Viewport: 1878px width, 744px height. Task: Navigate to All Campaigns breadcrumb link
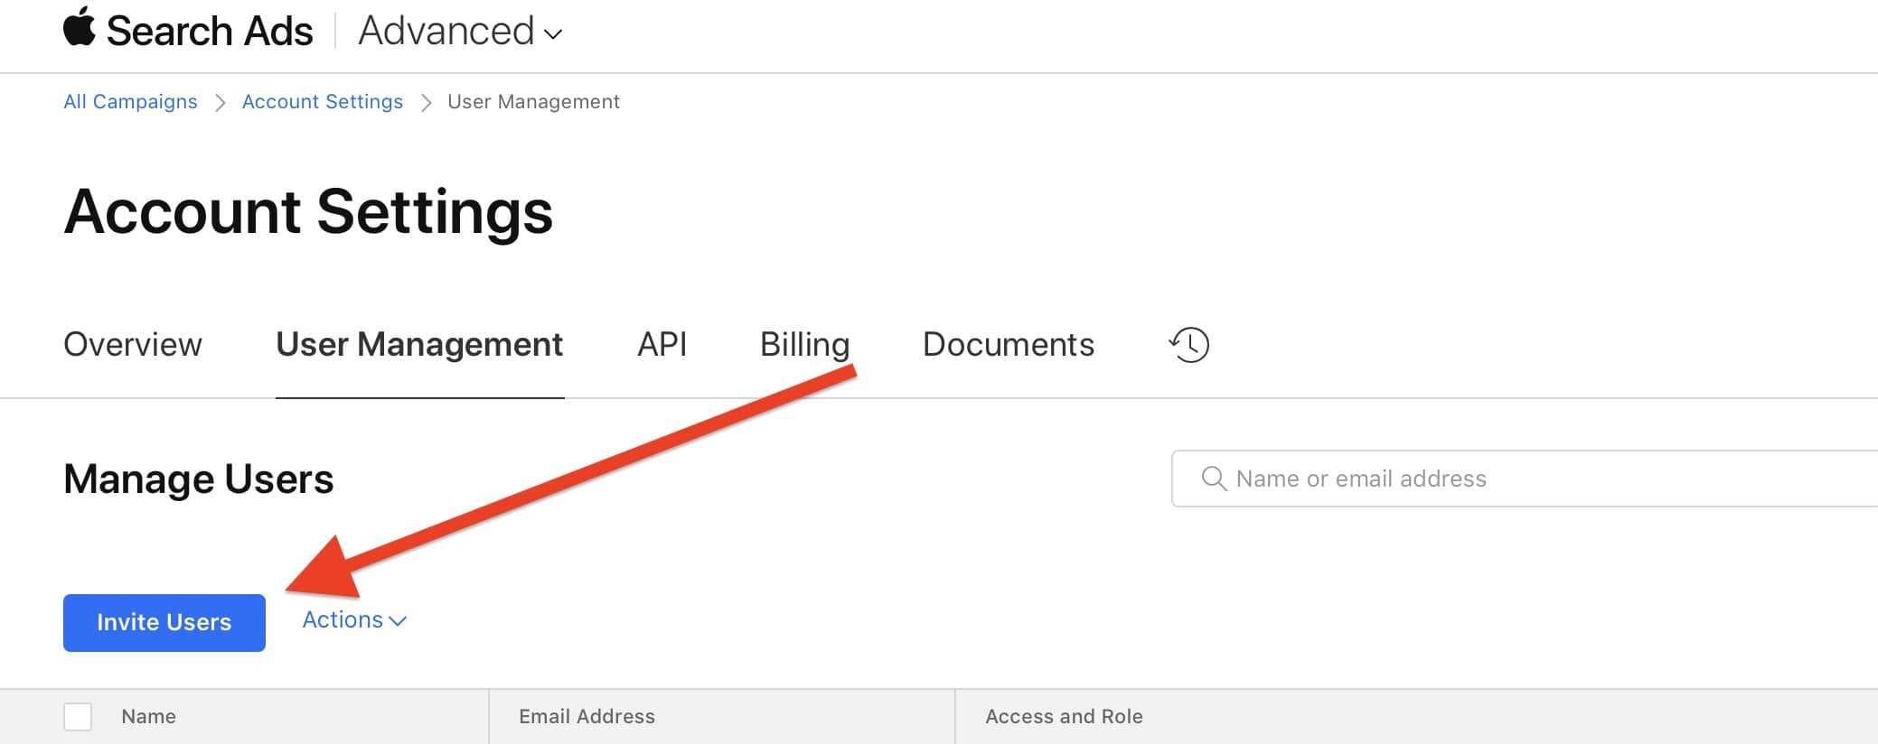point(130,102)
